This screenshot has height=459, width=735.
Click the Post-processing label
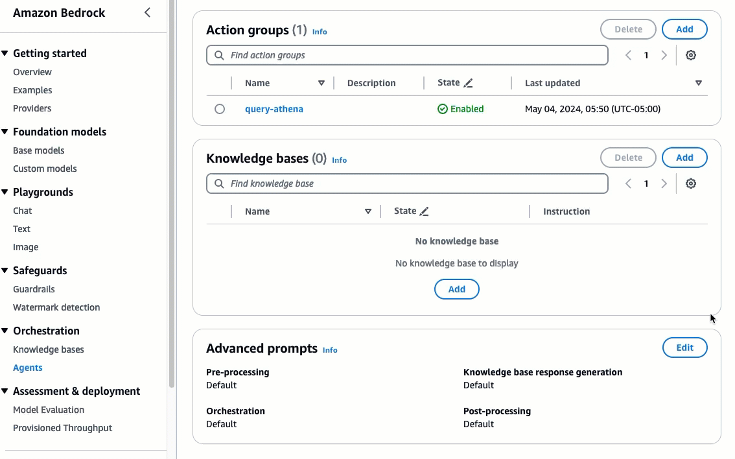497,411
